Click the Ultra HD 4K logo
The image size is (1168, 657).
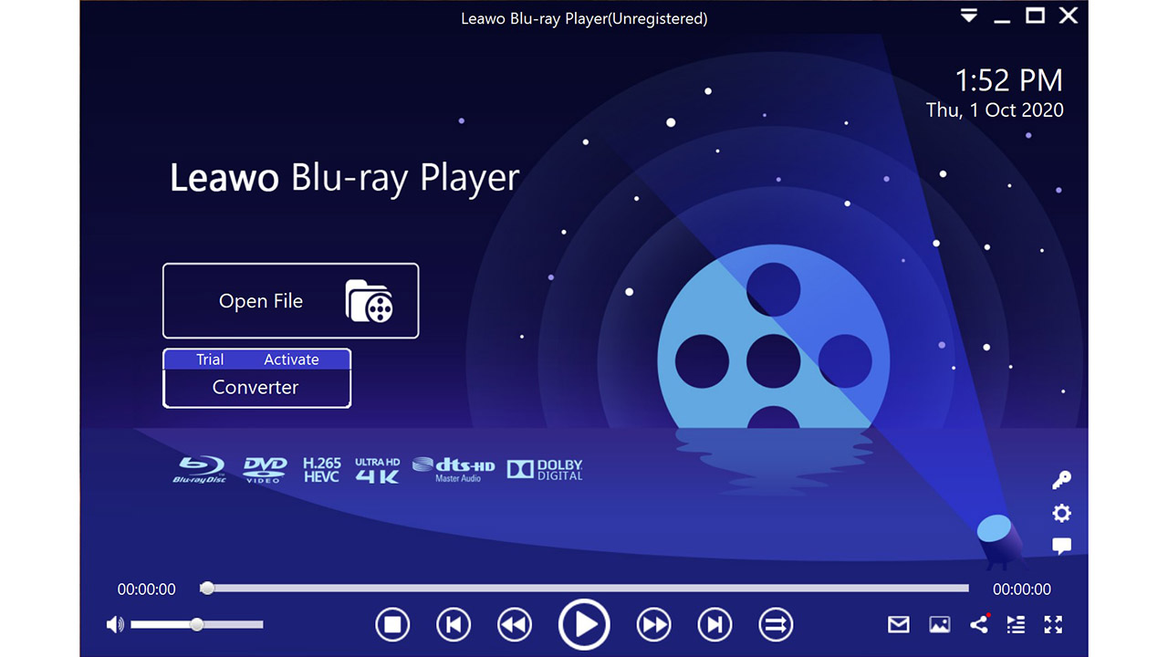[378, 471]
